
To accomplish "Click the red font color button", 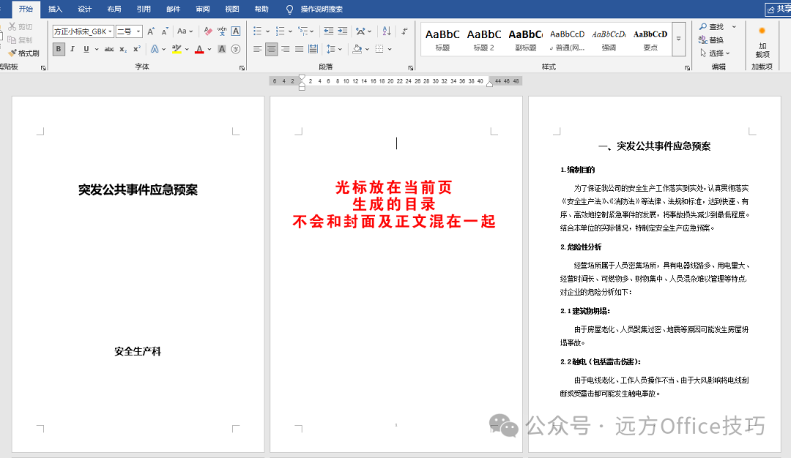I will pyautogui.click(x=199, y=49).
